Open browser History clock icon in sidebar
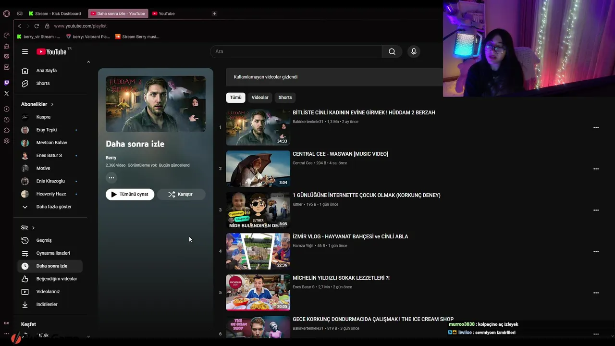The image size is (615, 346). click(x=6, y=120)
